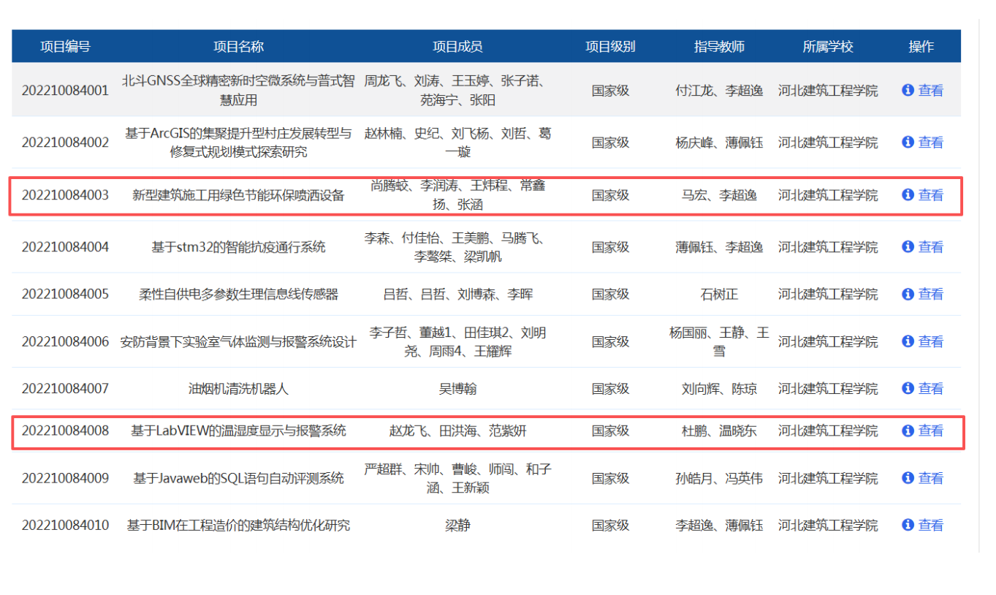Click info icon for 油烟机清洗机器人 row
Screen dimensions: 996x595
coord(908,389)
